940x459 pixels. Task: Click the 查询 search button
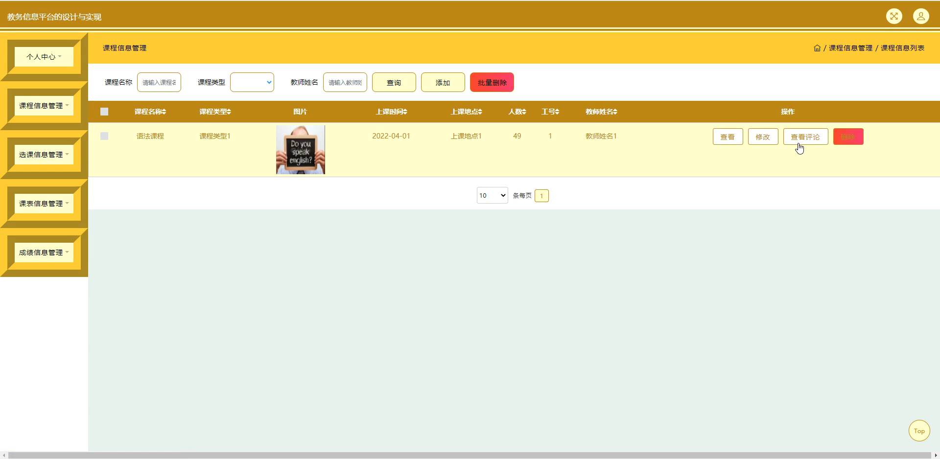coord(394,82)
